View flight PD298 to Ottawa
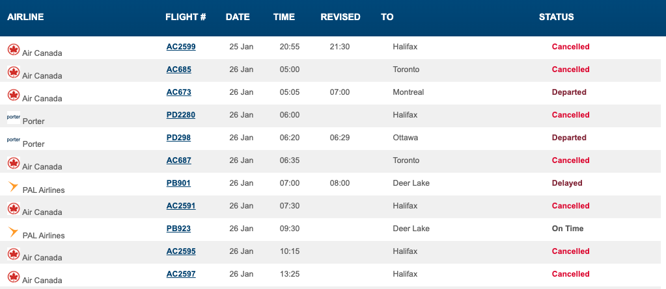The width and height of the screenshot is (666, 289). coord(178,138)
